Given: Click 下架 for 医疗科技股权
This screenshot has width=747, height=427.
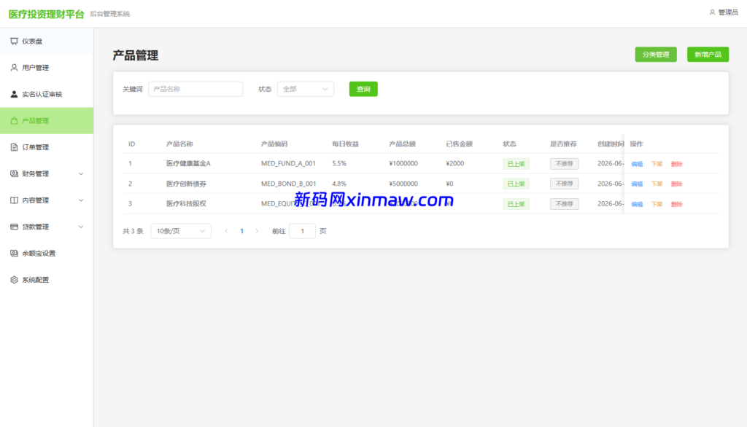Looking at the screenshot, I should pyautogui.click(x=657, y=204).
